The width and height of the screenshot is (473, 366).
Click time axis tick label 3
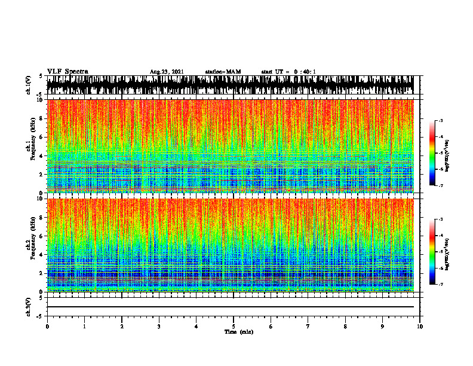click(x=159, y=327)
